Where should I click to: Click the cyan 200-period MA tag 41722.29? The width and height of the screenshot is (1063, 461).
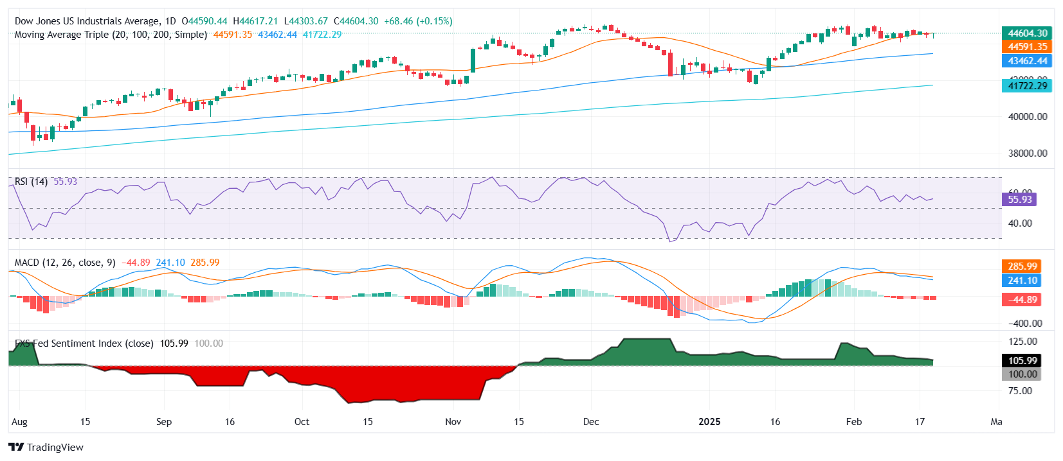tap(1027, 85)
